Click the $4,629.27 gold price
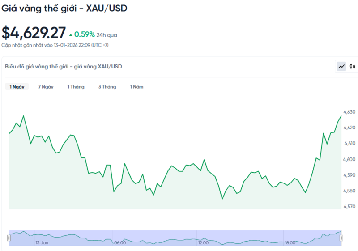358x251 pixels. point(34,33)
